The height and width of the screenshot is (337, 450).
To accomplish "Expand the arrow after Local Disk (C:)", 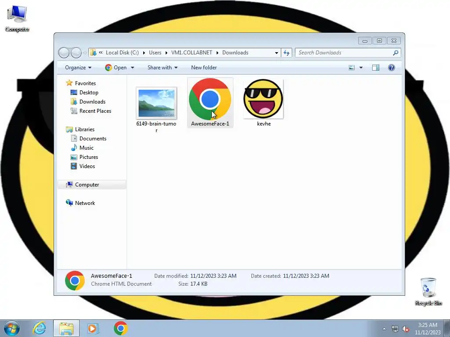I will point(144,53).
